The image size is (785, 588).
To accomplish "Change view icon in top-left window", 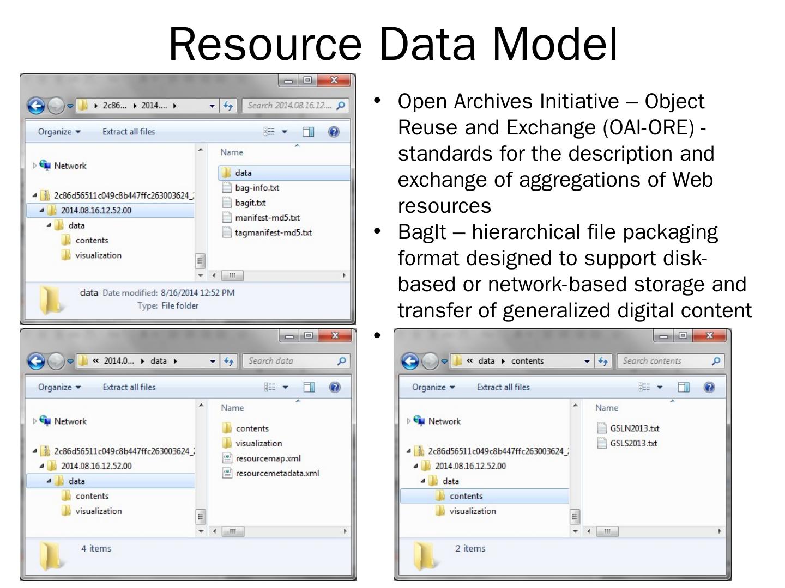I will pos(269,132).
